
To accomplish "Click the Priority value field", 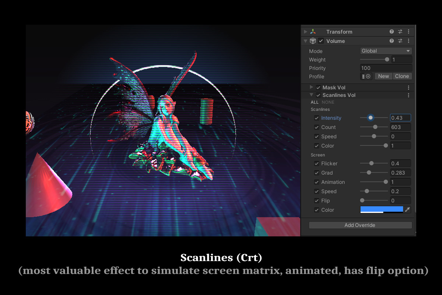I will click(385, 68).
